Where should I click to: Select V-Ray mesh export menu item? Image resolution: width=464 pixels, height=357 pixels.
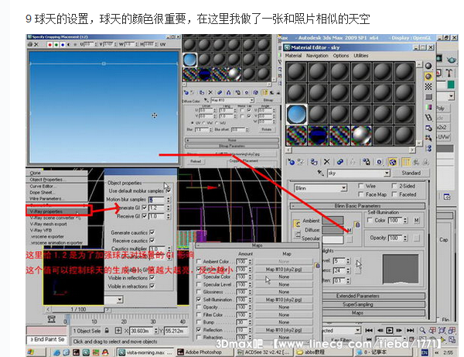pyautogui.click(x=48, y=224)
